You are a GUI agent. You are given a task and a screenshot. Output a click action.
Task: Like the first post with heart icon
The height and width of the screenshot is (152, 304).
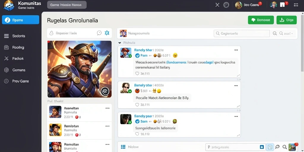click(x=137, y=74)
